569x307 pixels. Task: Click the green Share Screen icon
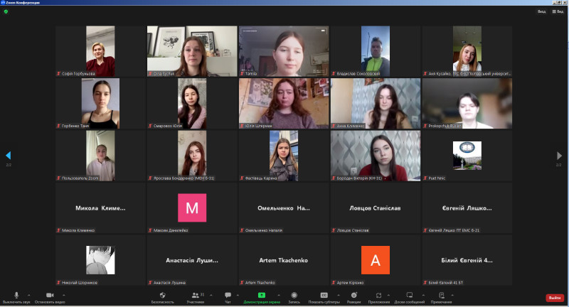pos(262,295)
